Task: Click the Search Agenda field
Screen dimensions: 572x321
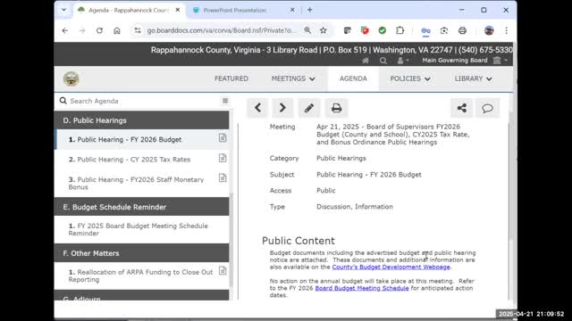Action: (x=142, y=101)
